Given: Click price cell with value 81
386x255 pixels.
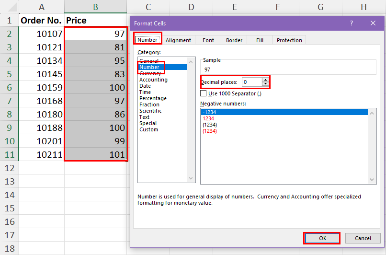Looking at the screenshot, I should pyautogui.click(x=95, y=47).
